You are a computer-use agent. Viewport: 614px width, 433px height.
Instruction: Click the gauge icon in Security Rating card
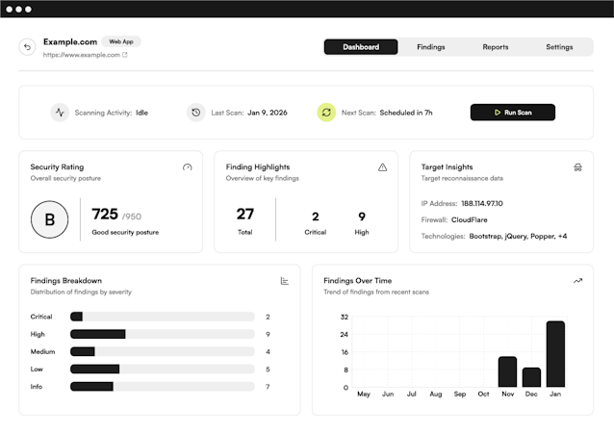187,167
